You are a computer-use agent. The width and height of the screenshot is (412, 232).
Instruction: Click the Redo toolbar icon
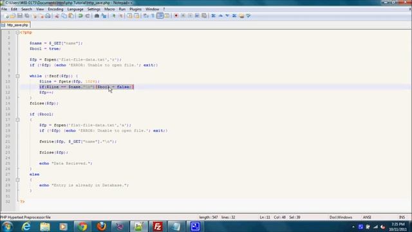click(x=88, y=15)
